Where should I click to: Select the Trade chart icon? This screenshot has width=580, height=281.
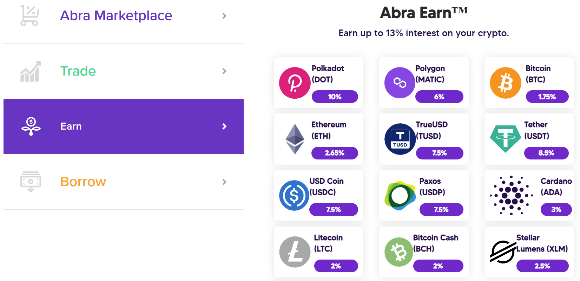point(30,71)
